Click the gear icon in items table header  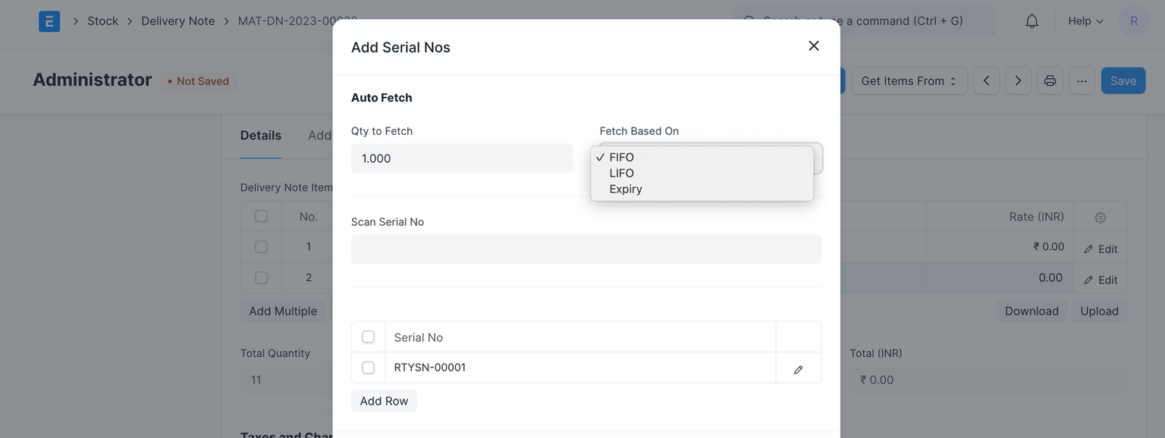(1100, 217)
